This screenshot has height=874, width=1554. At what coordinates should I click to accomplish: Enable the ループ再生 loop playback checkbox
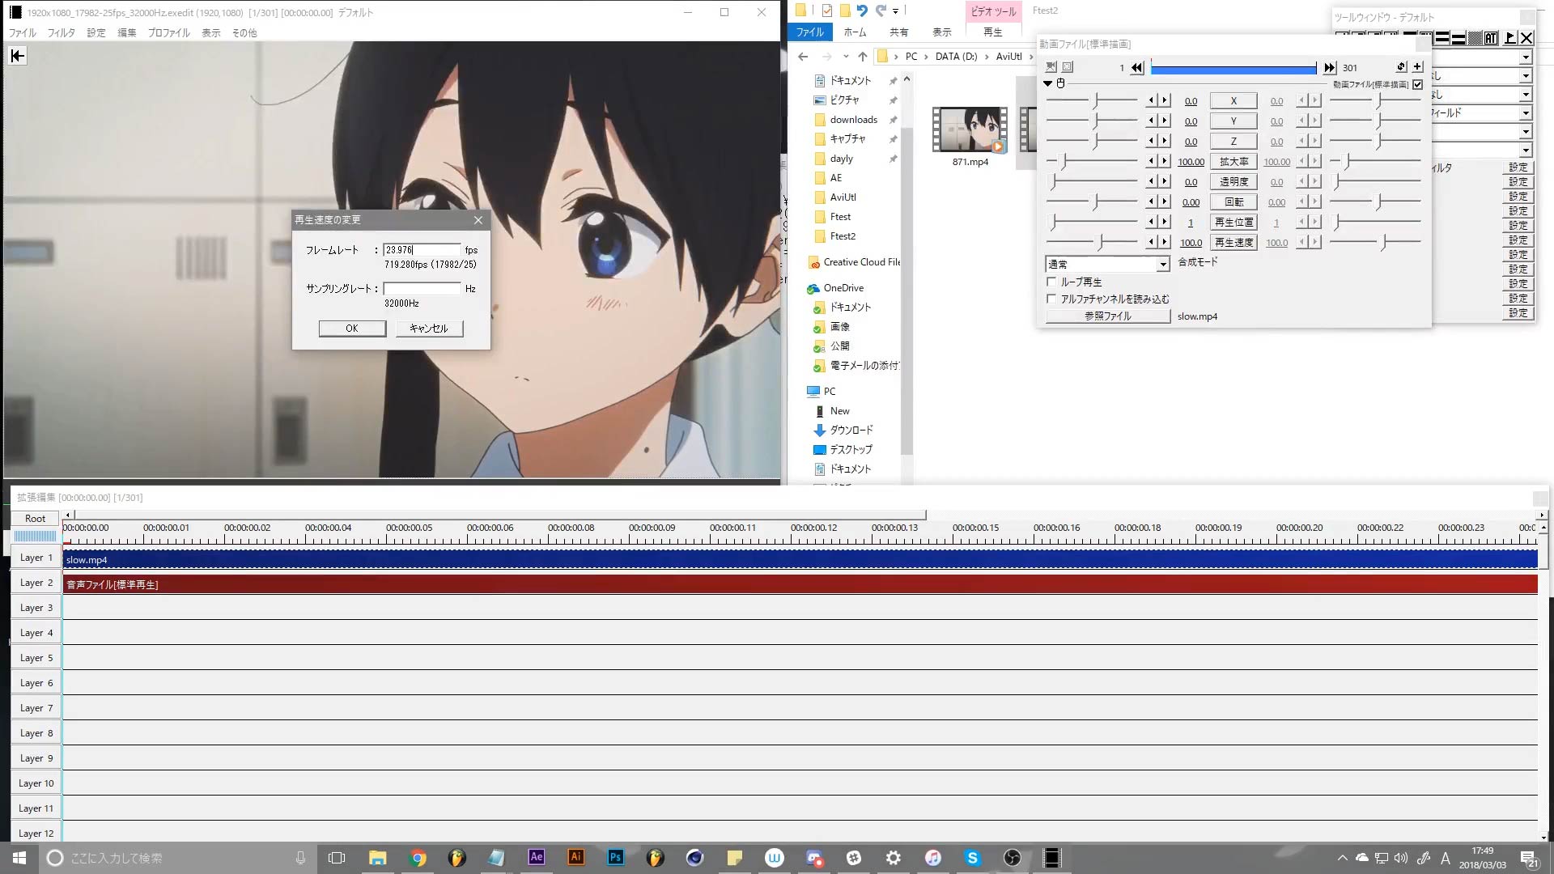[x=1051, y=282]
